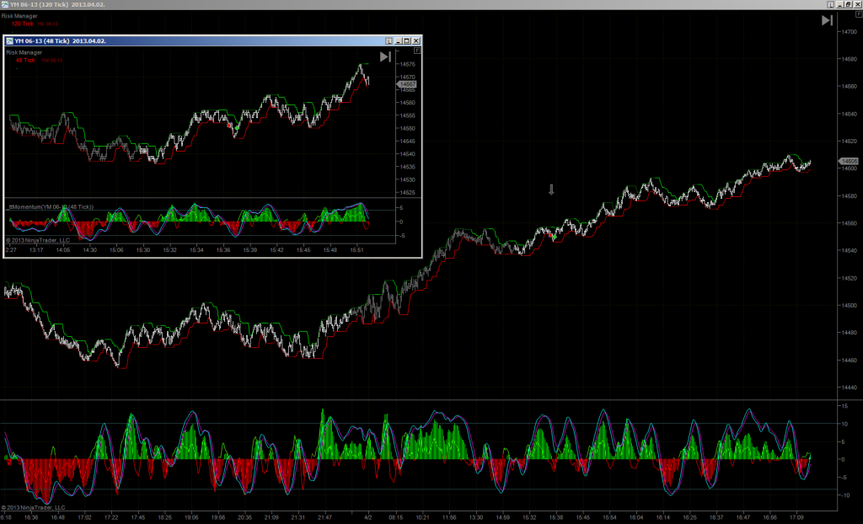Click the 15 value on the 120 Tick momentum scale
Image resolution: width=863 pixels, height=524 pixels.
(844, 406)
